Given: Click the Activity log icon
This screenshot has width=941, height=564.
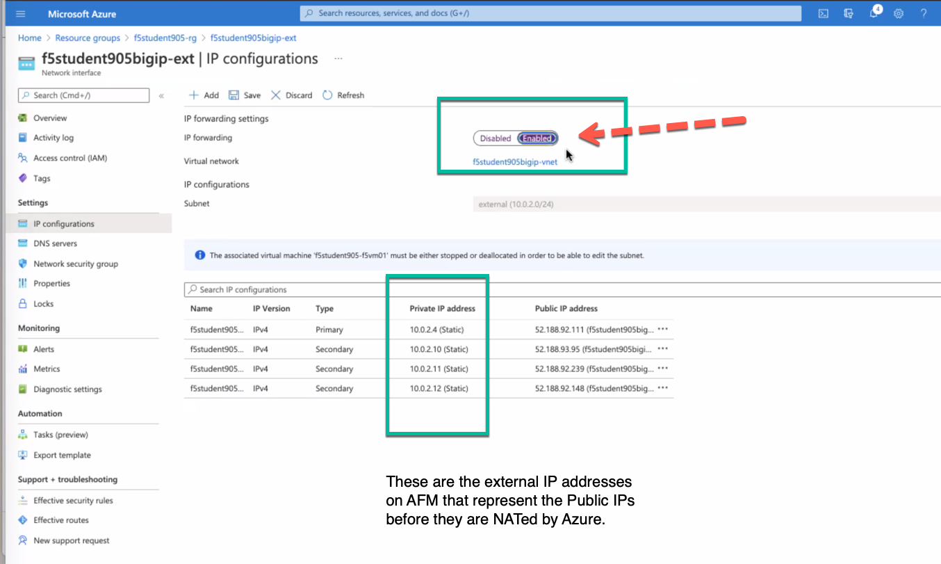Looking at the screenshot, I should [x=23, y=138].
